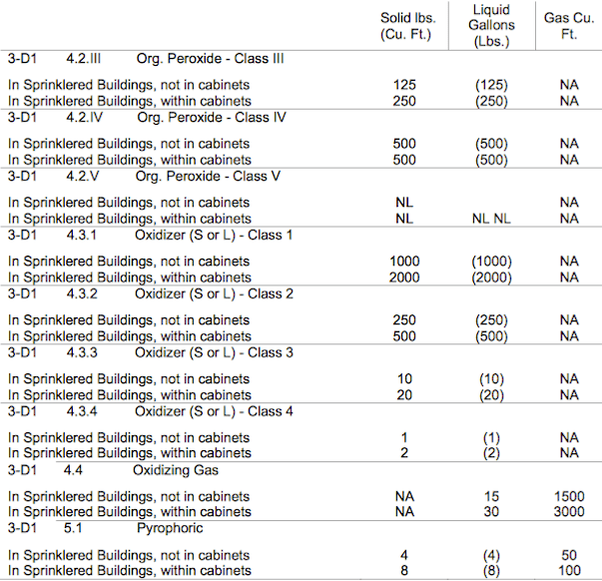This screenshot has height=581, width=602.
Task: Click section number 4.3.3
Action: click(82, 352)
